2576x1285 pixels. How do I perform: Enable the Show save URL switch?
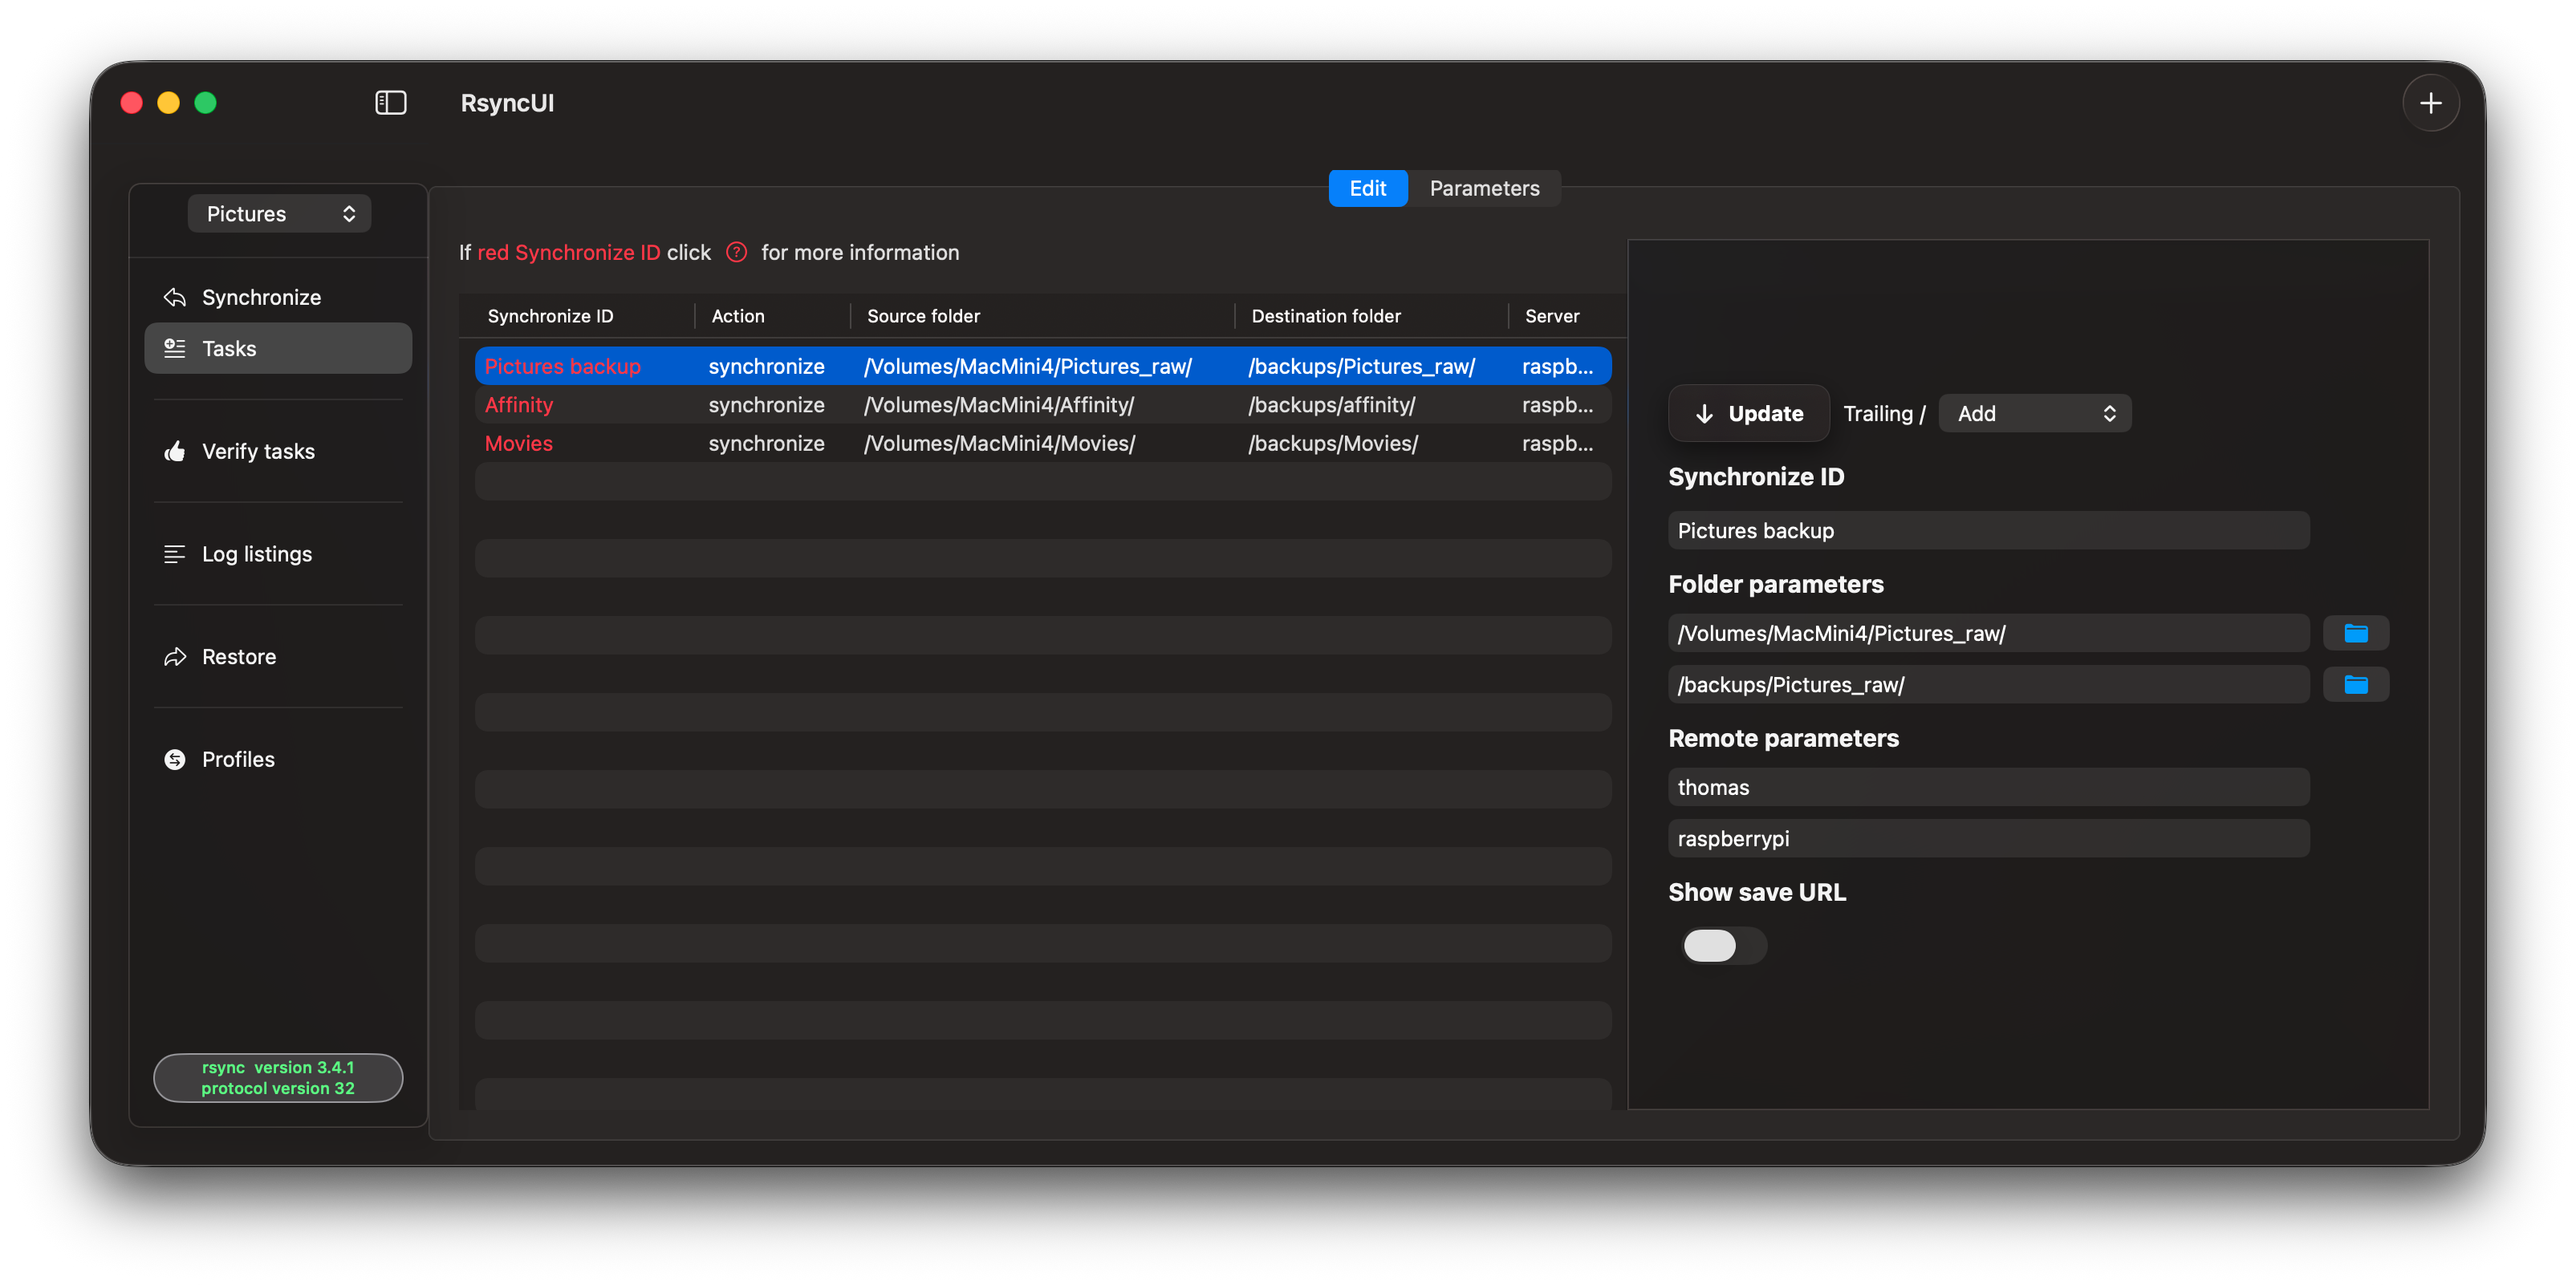click(1723, 945)
